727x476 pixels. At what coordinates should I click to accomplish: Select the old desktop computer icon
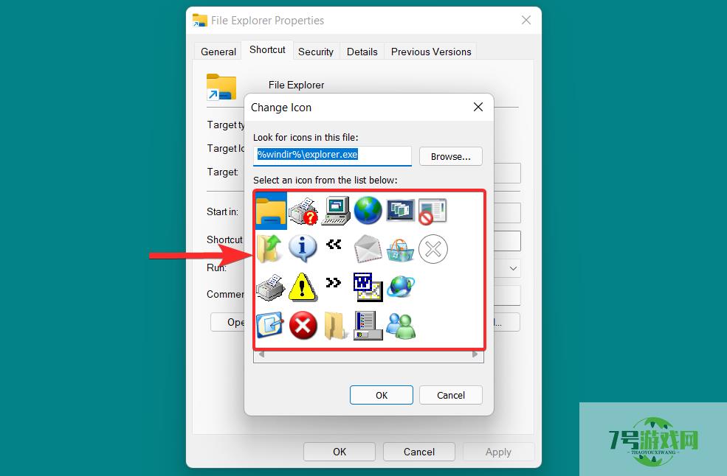click(x=336, y=211)
